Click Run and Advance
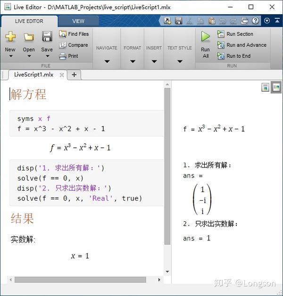Viewport: 283px width, 296px height. coord(242,45)
